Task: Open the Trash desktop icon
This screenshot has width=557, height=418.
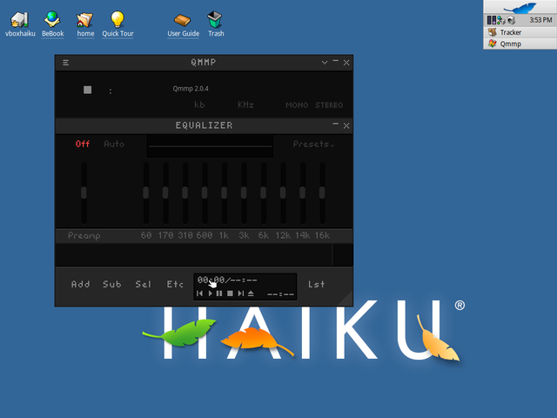Action: [216, 24]
